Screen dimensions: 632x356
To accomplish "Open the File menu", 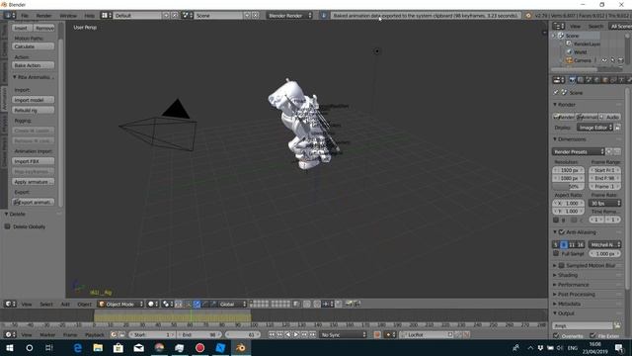I will 25,16.
